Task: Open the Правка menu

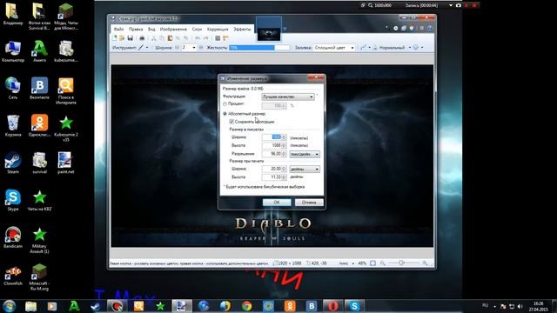Action: pyautogui.click(x=136, y=29)
